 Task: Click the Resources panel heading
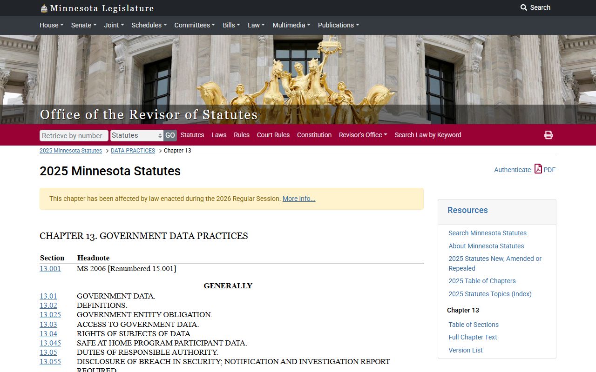point(467,210)
